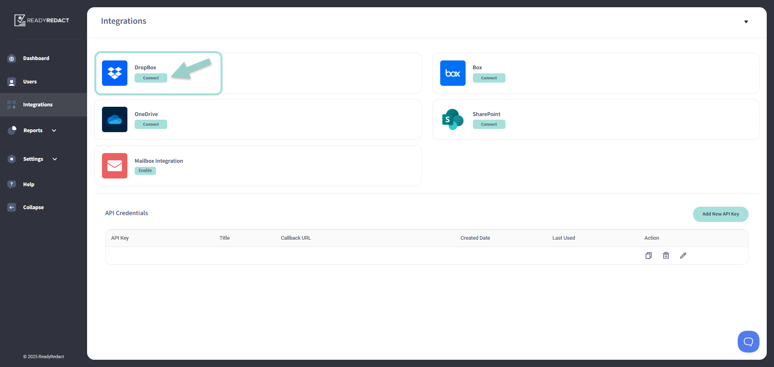Open the top-right account dropdown arrow
Screen dimensions: 774x367
coord(746,22)
